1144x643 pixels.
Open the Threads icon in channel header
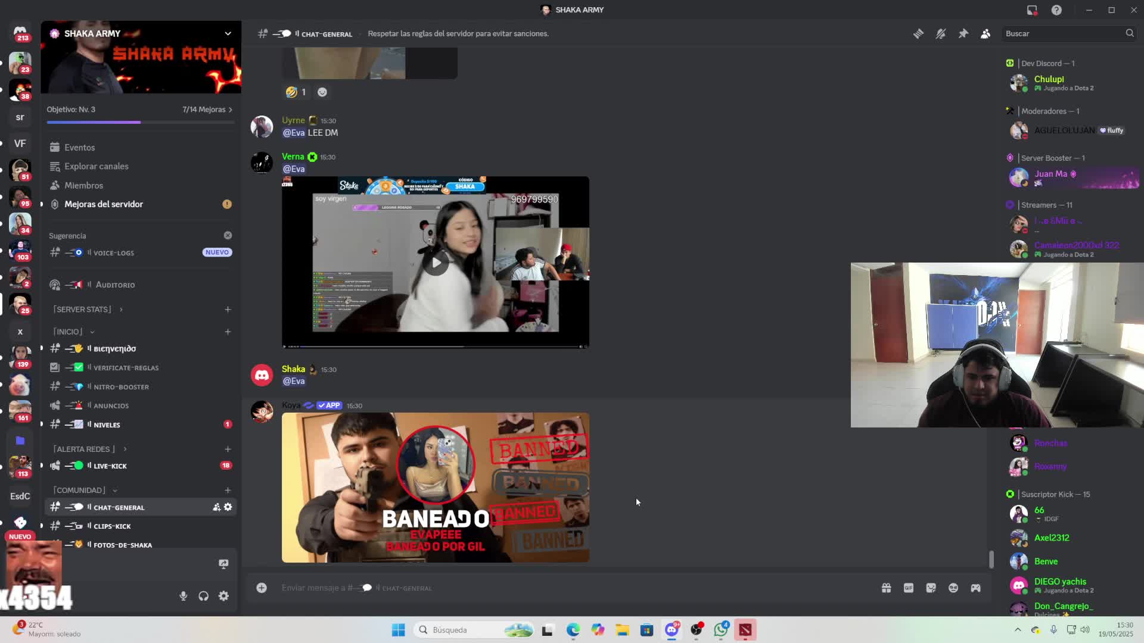click(x=918, y=34)
